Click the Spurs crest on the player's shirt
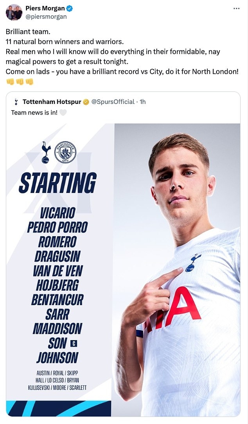The width and height of the screenshot is (248, 424). [193, 262]
